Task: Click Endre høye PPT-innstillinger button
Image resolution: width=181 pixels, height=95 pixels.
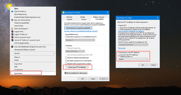Action: (x=77, y=67)
